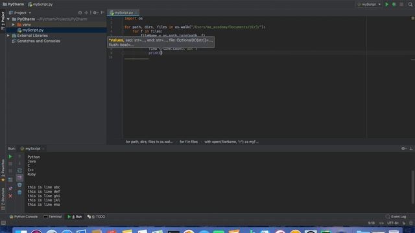Click the PyCharm breadcrumb in the navigation bar
This screenshot has width=415, height=233.
(x=13, y=5)
